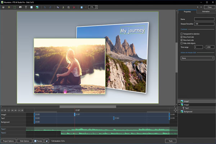Click the Slide Options button

[x=24, y=141]
